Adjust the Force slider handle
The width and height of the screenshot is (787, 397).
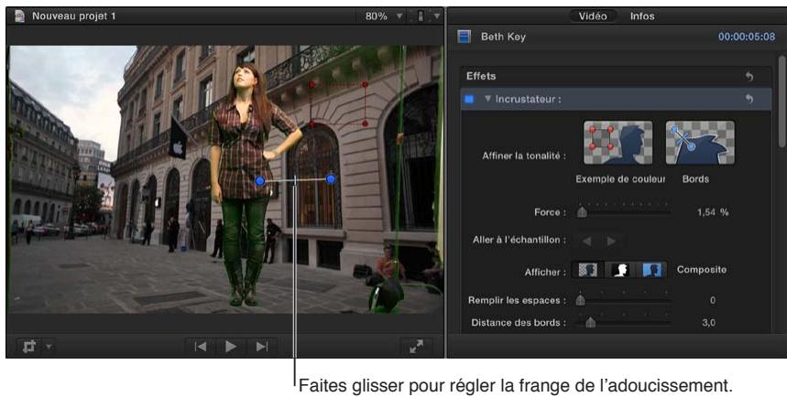(582, 212)
